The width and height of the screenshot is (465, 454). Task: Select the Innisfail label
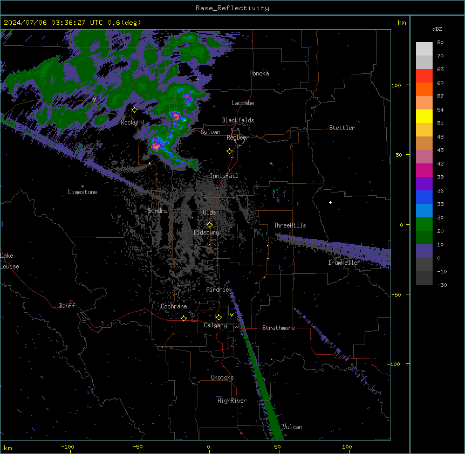[224, 176]
